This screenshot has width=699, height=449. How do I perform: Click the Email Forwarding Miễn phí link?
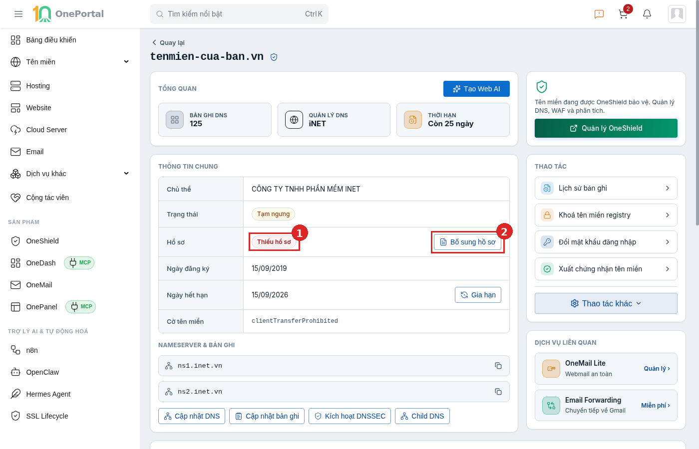click(656, 406)
